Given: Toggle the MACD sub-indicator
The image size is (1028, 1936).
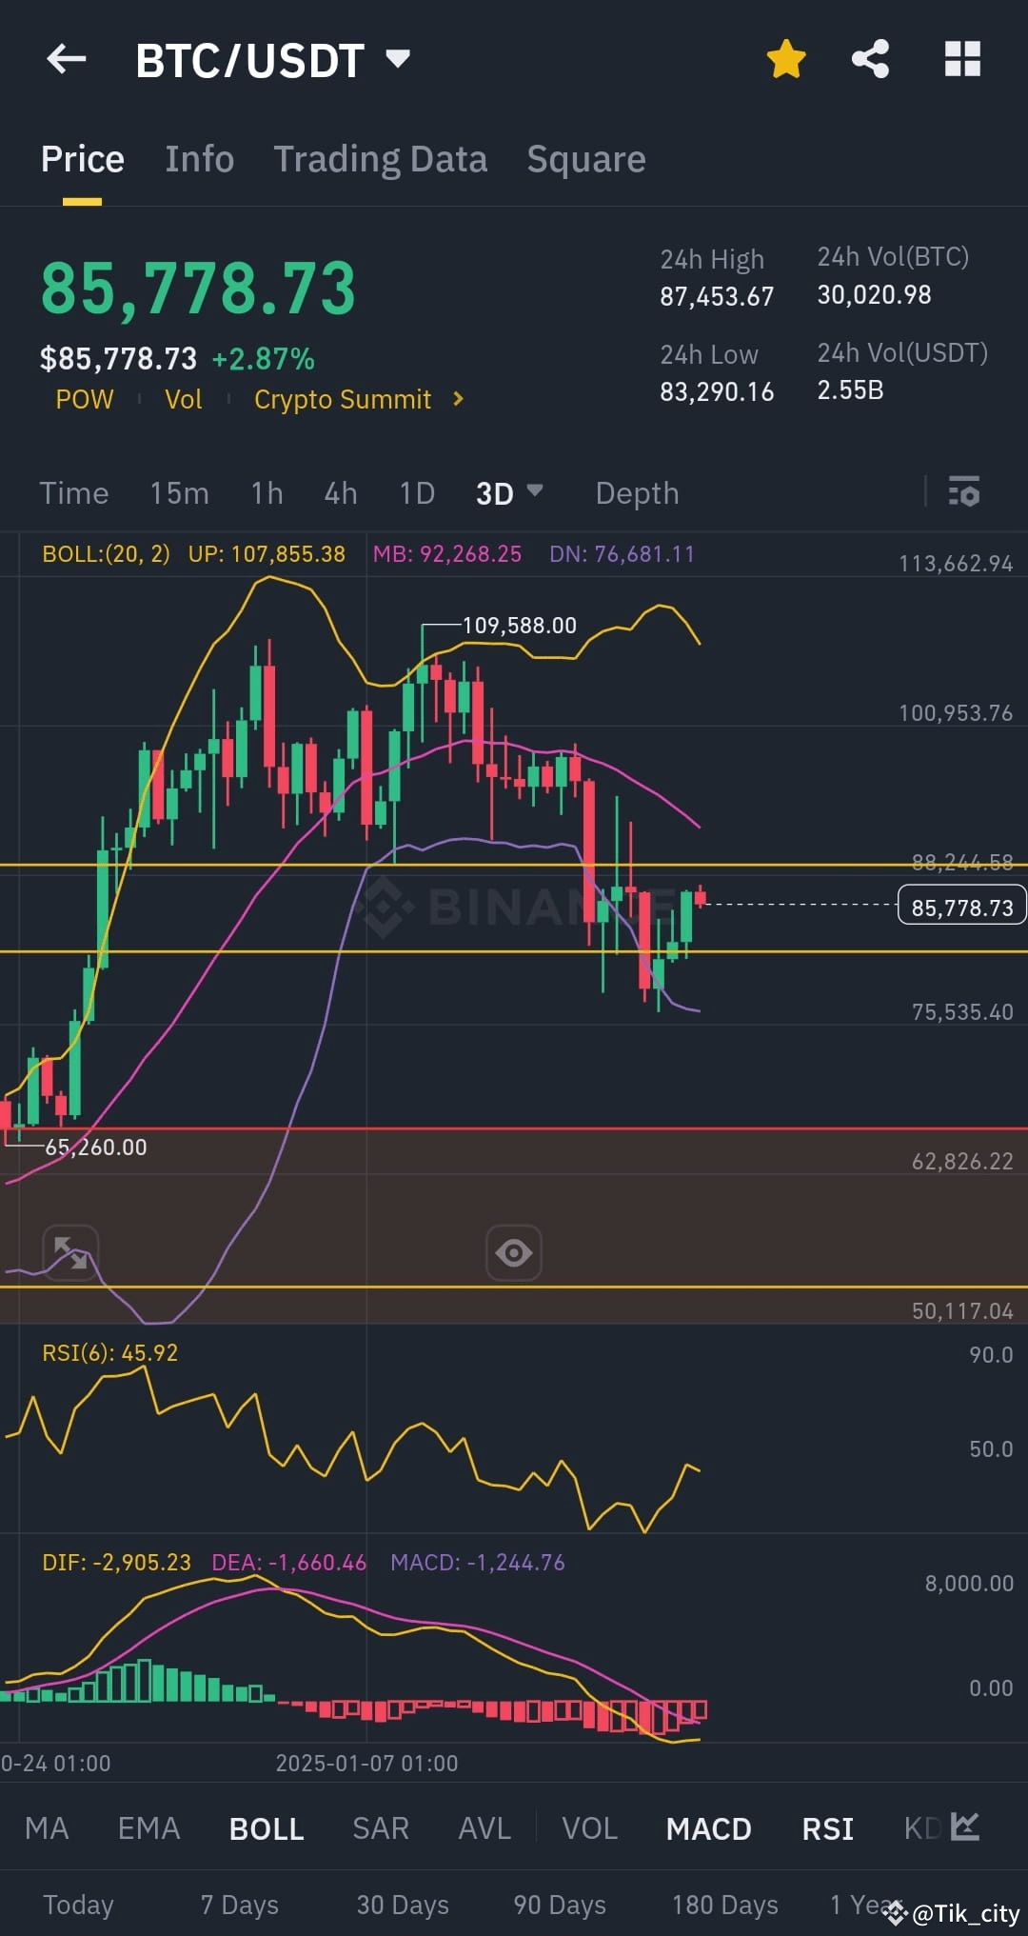Looking at the screenshot, I should [x=708, y=1828].
